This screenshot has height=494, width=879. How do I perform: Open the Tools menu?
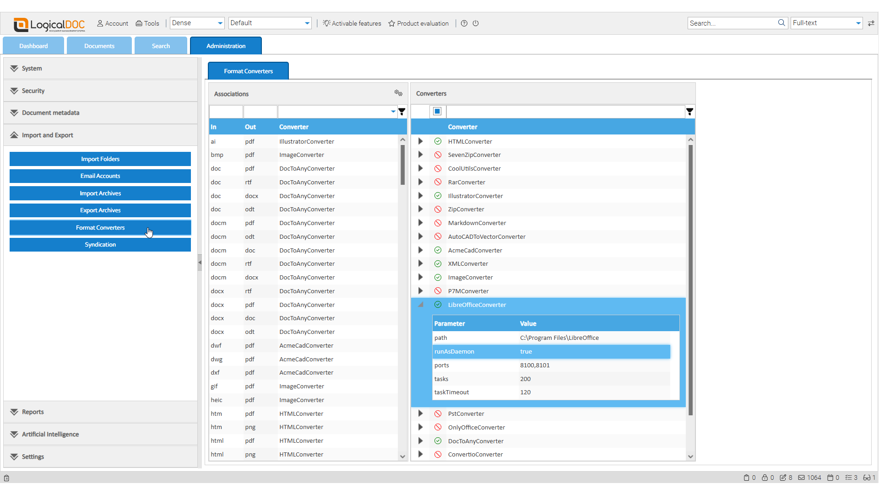(147, 23)
